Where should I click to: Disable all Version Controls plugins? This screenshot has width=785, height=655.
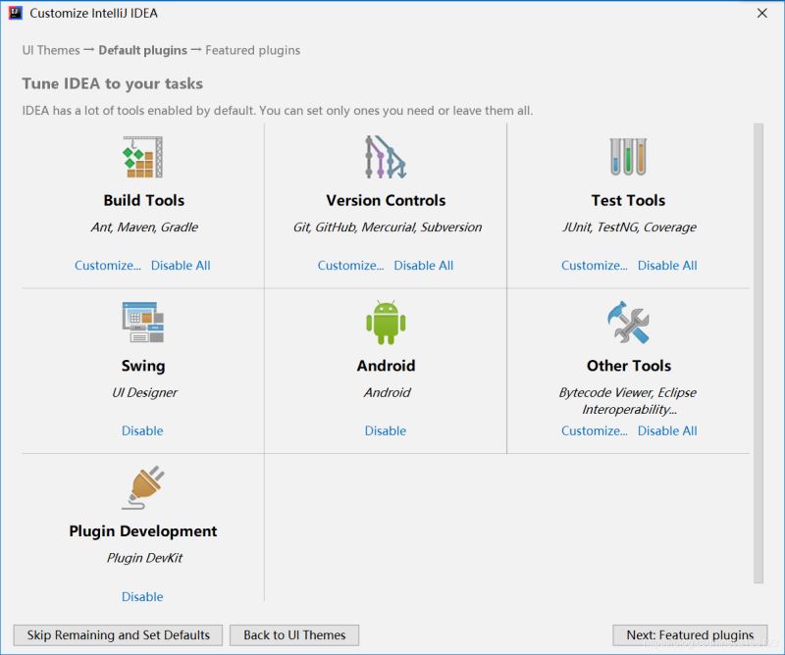click(424, 266)
